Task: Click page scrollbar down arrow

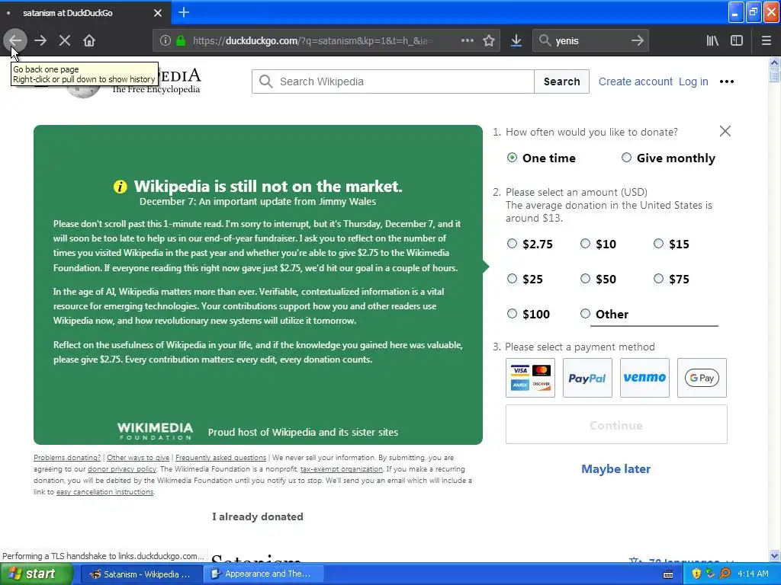Action: click(x=774, y=555)
